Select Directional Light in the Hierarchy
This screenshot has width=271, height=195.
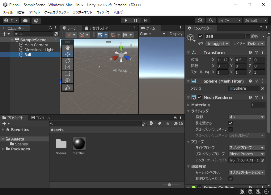(x=39, y=50)
